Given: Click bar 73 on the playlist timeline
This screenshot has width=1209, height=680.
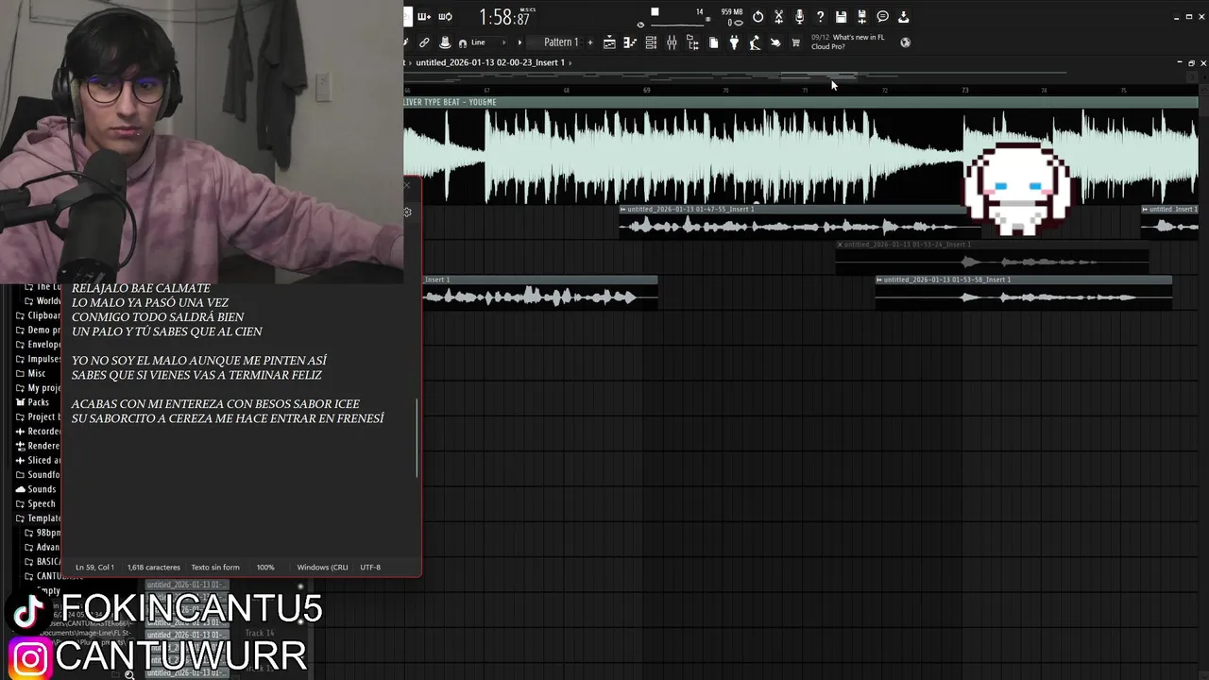Looking at the screenshot, I should [965, 90].
